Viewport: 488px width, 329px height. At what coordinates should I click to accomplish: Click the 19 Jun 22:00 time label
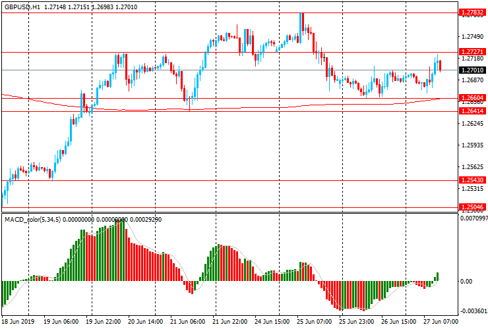click(104, 321)
